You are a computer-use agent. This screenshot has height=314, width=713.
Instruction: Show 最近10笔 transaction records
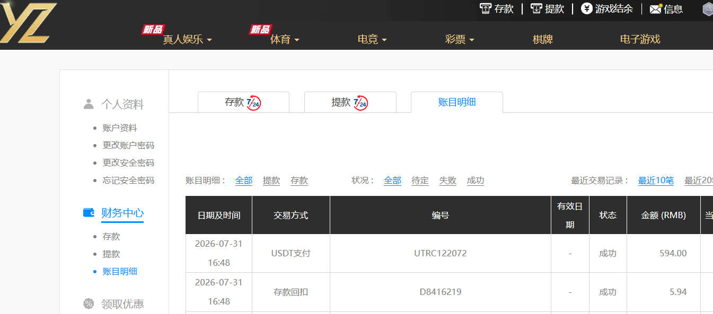656,181
